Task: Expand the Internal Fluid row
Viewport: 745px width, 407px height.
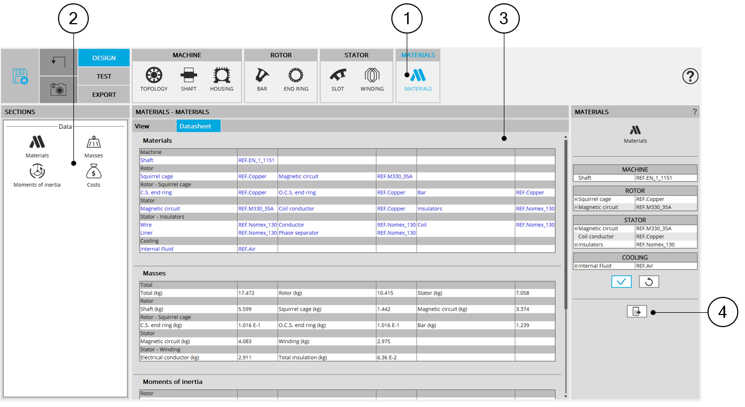Action: point(576,266)
